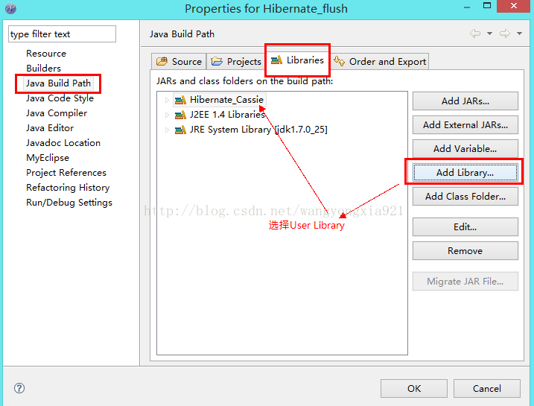This screenshot has height=406, width=534.
Task: Select the J2EE 1.4 Libraries row text
Action: (x=227, y=115)
